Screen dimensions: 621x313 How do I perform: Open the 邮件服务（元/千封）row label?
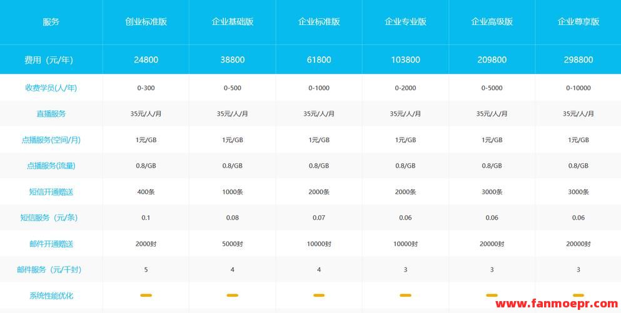pos(49,270)
